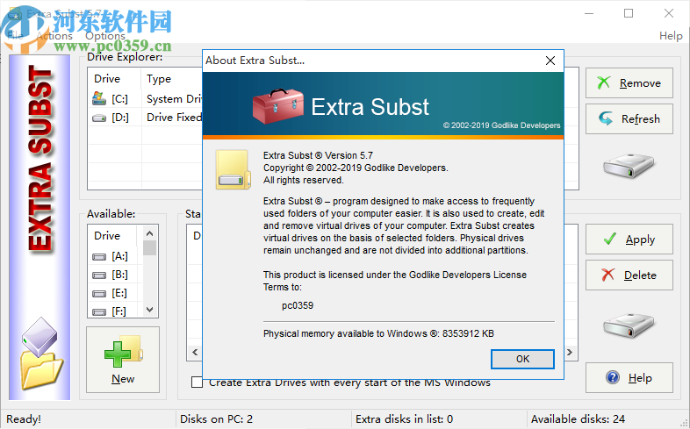Click Available disks: 24 status entry
Viewport: 690px width, 429px height.
click(578, 419)
